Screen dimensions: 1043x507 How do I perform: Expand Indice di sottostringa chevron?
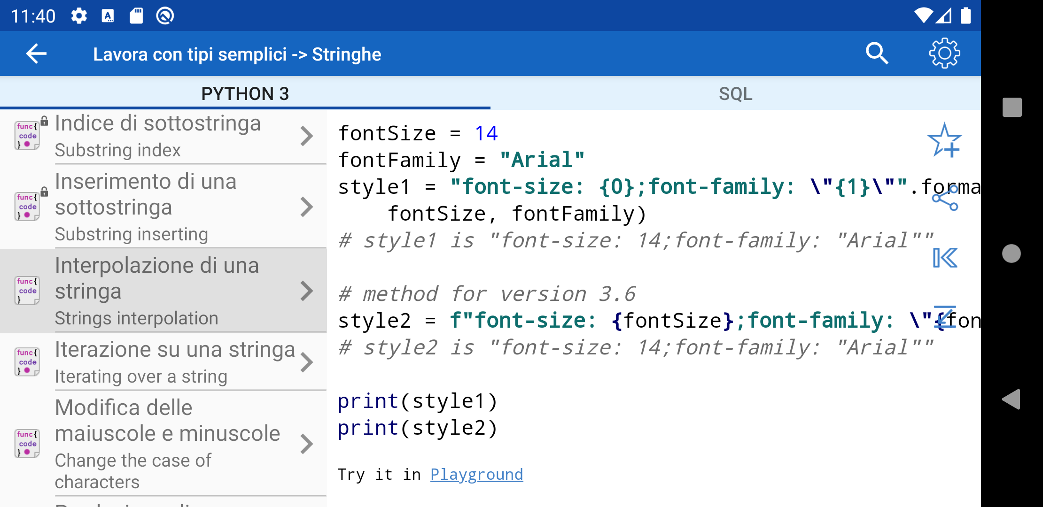pos(306,136)
